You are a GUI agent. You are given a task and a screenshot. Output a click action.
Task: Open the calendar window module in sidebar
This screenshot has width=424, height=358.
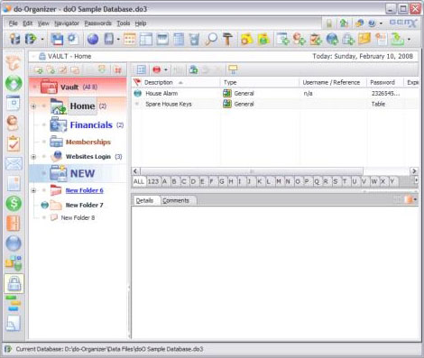(14, 103)
